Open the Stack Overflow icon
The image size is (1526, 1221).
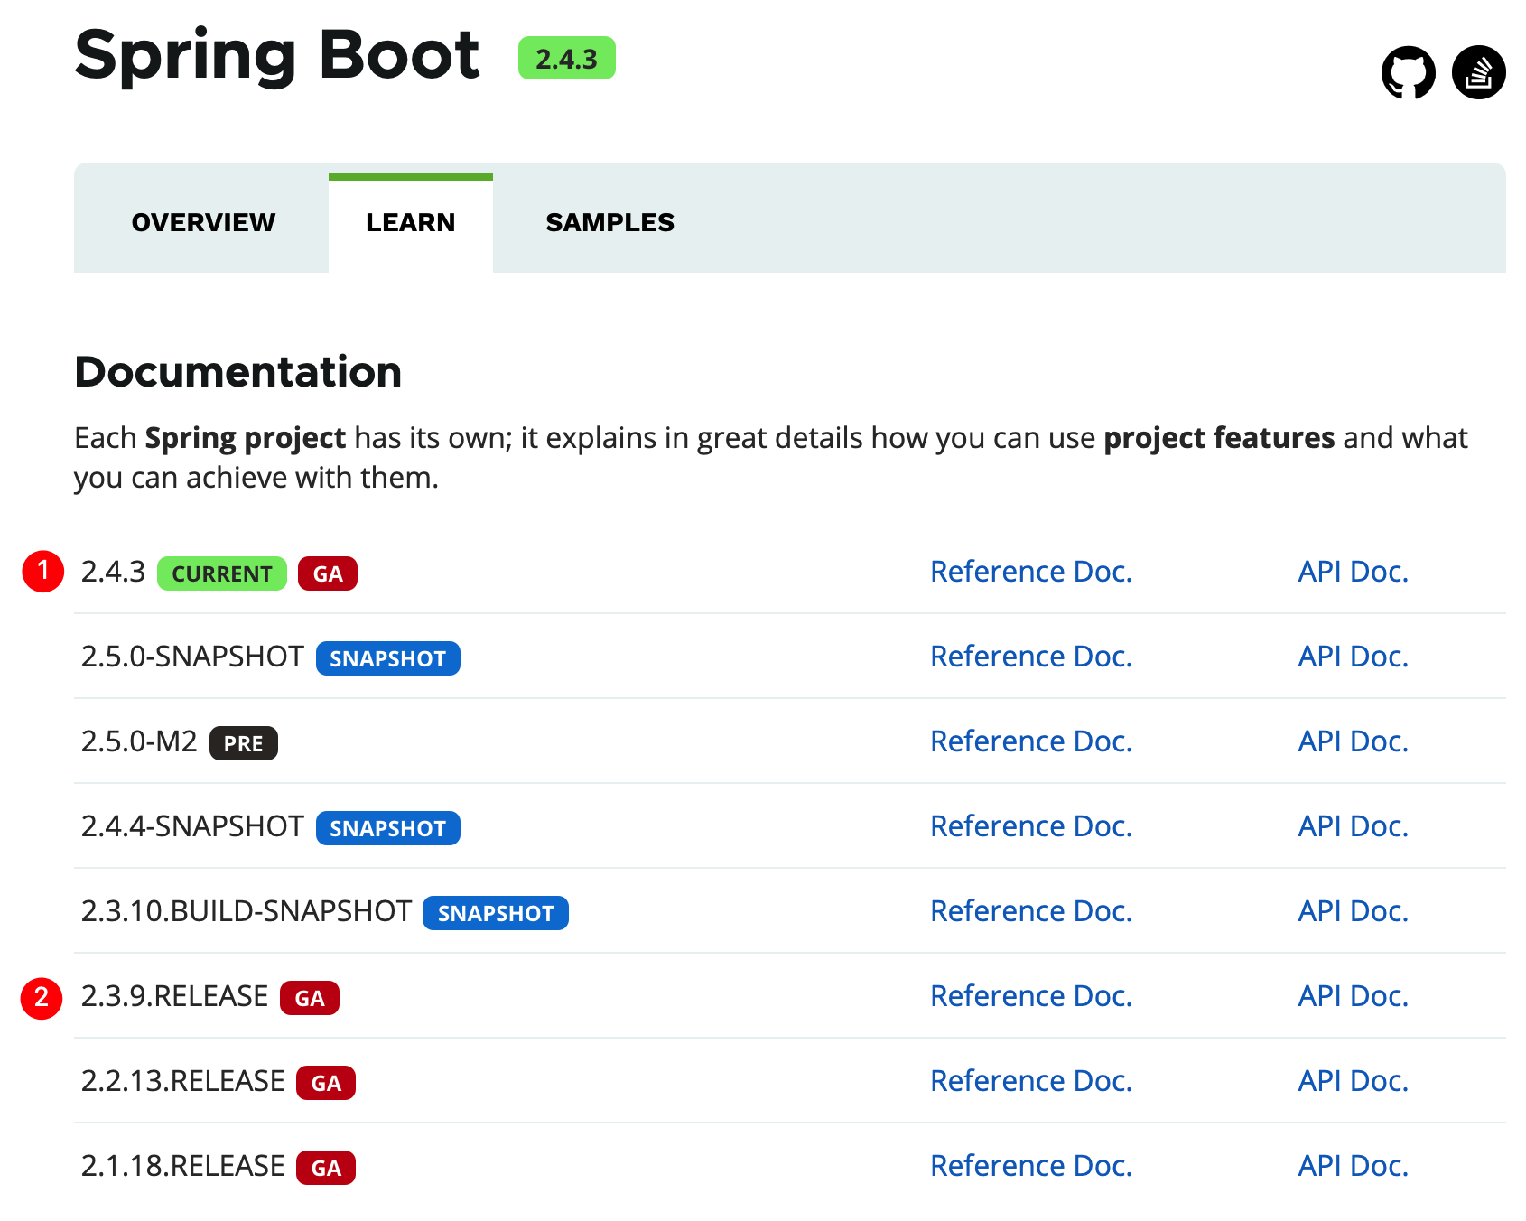(1478, 72)
